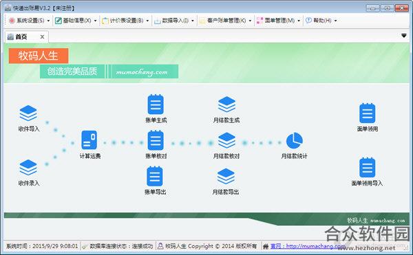Open the 帮助(H) menu
The image size is (413, 255).
tap(322, 21)
